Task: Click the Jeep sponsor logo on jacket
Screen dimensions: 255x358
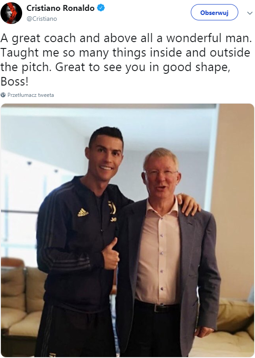Action: (x=113, y=220)
